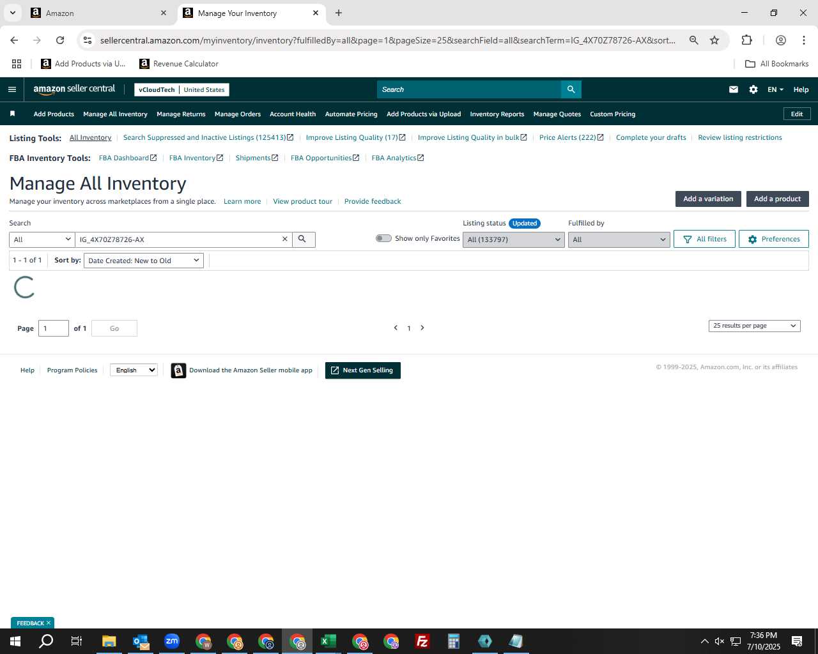Screen dimensions: 818x654
Task: Open Account Health menu item
Action: pyautogui.click(x=293, y=114)
